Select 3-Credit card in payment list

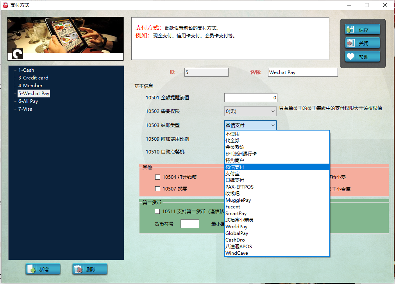coord(33,78)
